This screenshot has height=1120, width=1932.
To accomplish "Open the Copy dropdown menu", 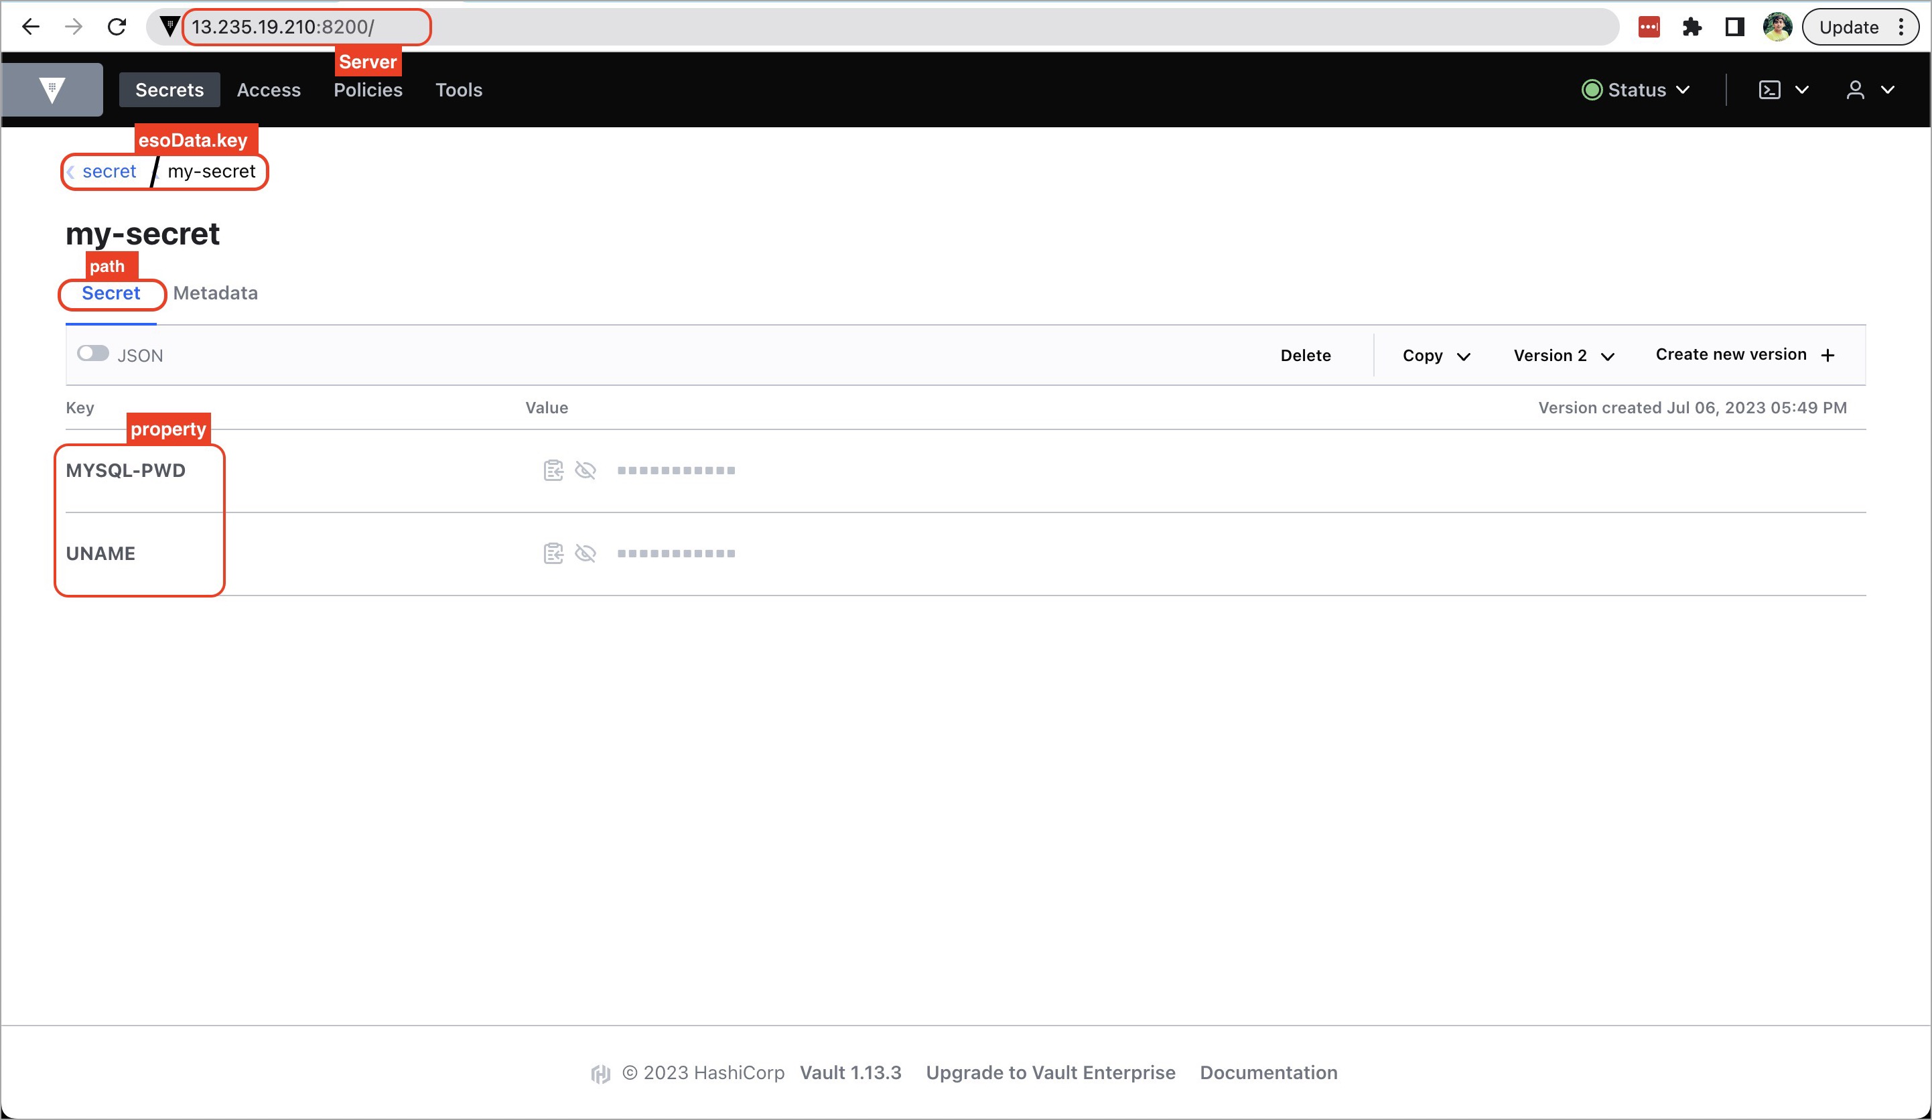I will (1435, 355).
